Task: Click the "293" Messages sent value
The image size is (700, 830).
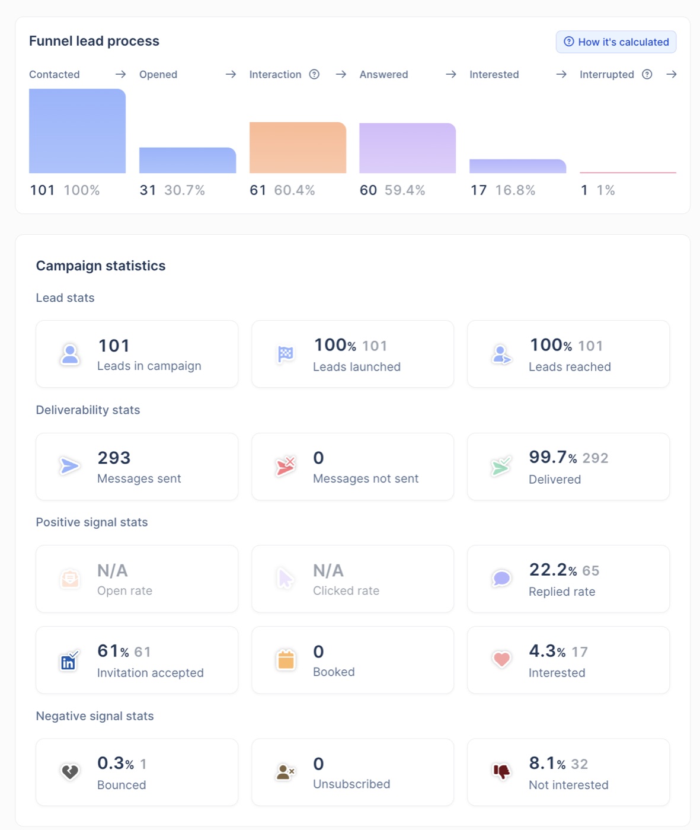Action: [x=114, y=458]
